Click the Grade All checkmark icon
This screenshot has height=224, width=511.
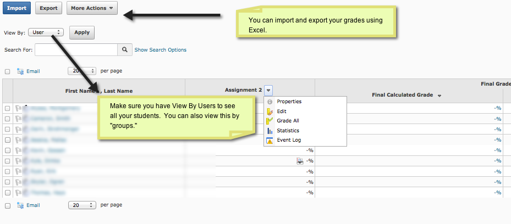pyautogui.click(x=270, y=121)
